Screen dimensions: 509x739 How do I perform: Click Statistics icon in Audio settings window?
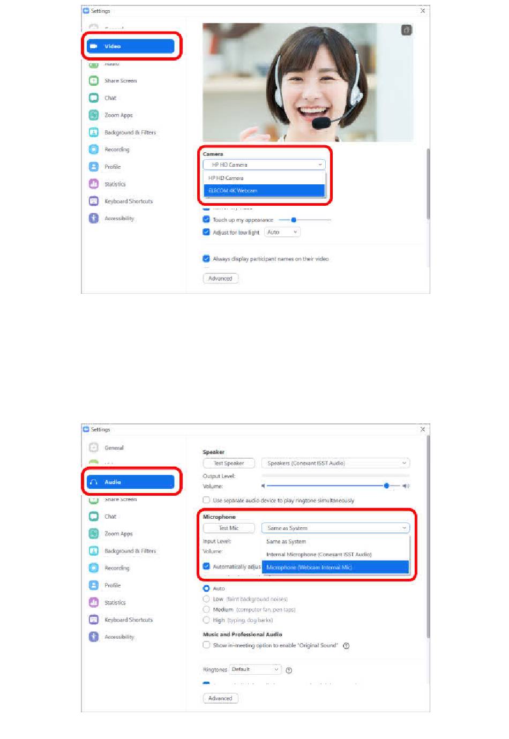94,602
